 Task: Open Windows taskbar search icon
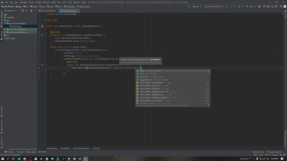click(8, 159)
